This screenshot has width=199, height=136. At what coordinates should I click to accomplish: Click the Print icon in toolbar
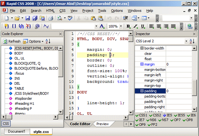[51, 18]
